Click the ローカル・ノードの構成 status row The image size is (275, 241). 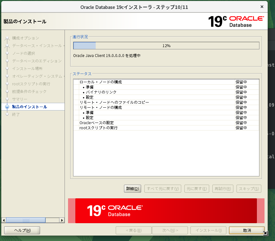166,82
